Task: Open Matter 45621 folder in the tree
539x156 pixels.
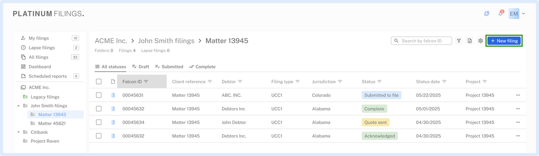Action: tap(52, 123)
